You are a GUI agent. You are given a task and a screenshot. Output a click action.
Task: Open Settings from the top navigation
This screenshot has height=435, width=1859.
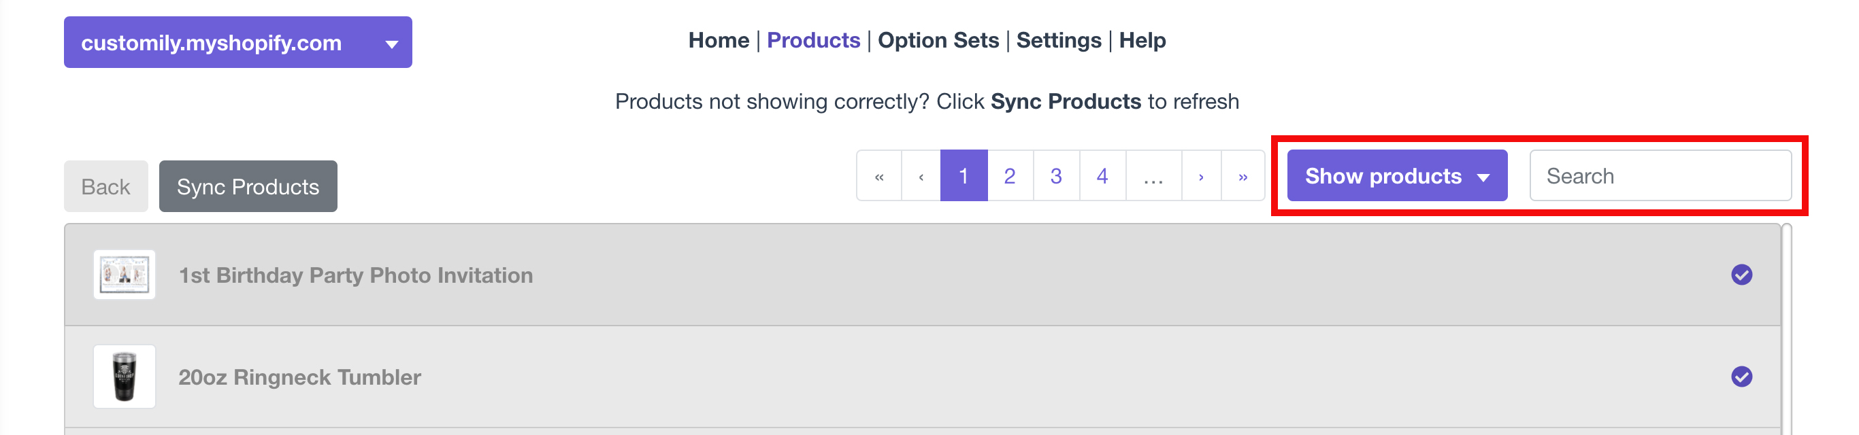1059,40
